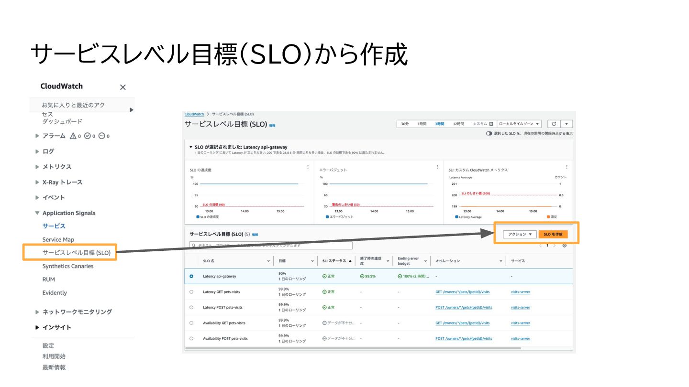The image size is (689, 387).
Task: Click the SLI ステータス sort arrow
Action: click(x=350, y=261)
